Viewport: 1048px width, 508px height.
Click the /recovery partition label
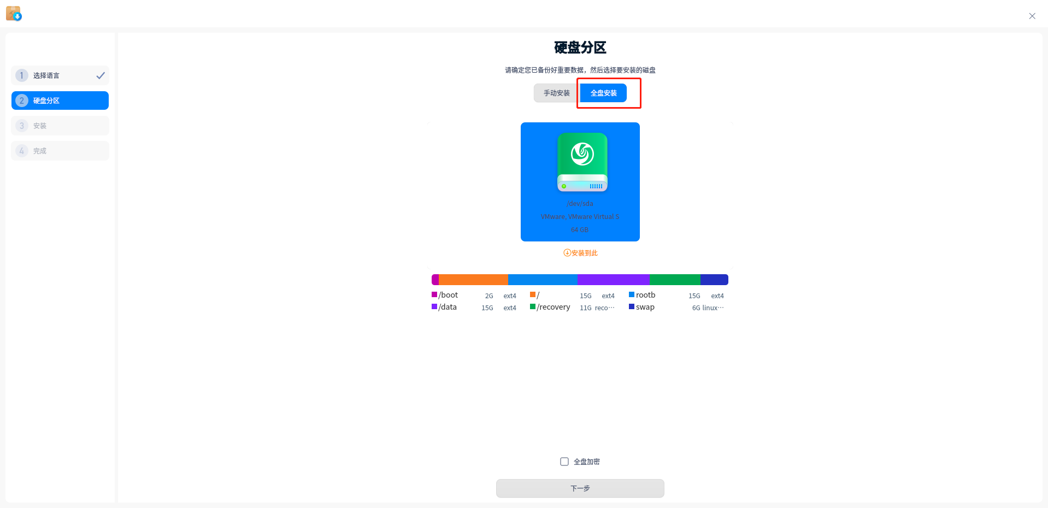(x=554, y=307)
